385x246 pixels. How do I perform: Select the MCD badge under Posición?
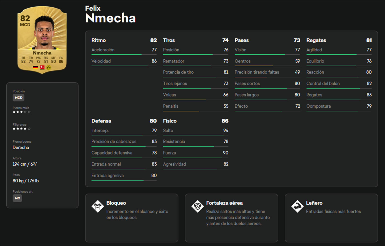tap(19, 98)
